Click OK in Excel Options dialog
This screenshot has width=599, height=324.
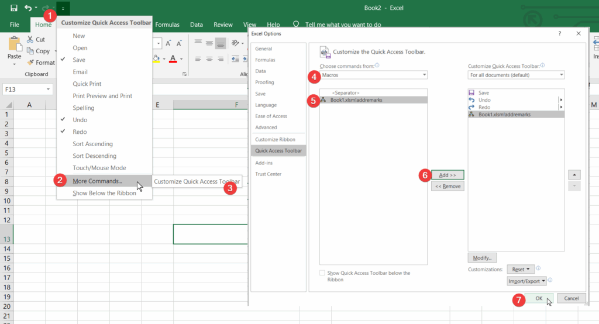pos(539,298)
